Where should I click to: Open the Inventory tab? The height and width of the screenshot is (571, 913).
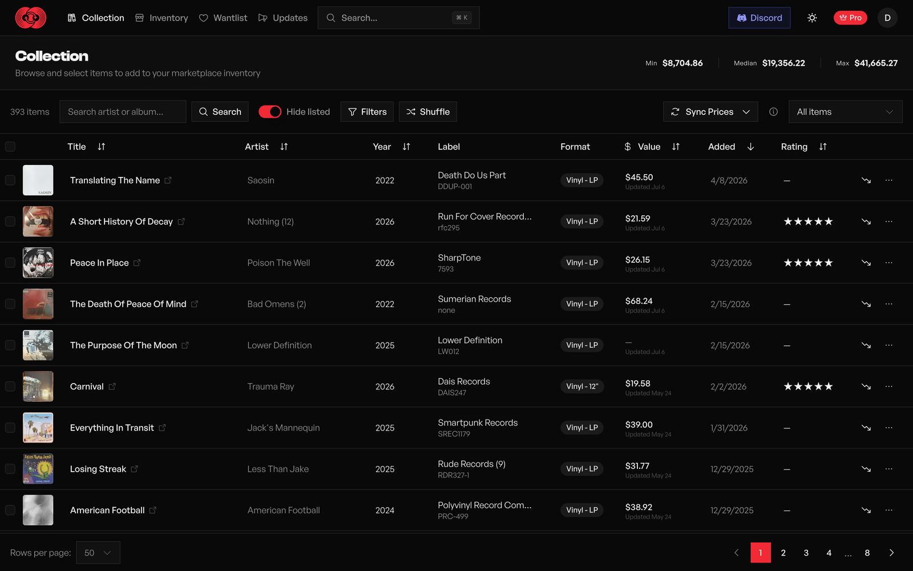coord(161,18)
